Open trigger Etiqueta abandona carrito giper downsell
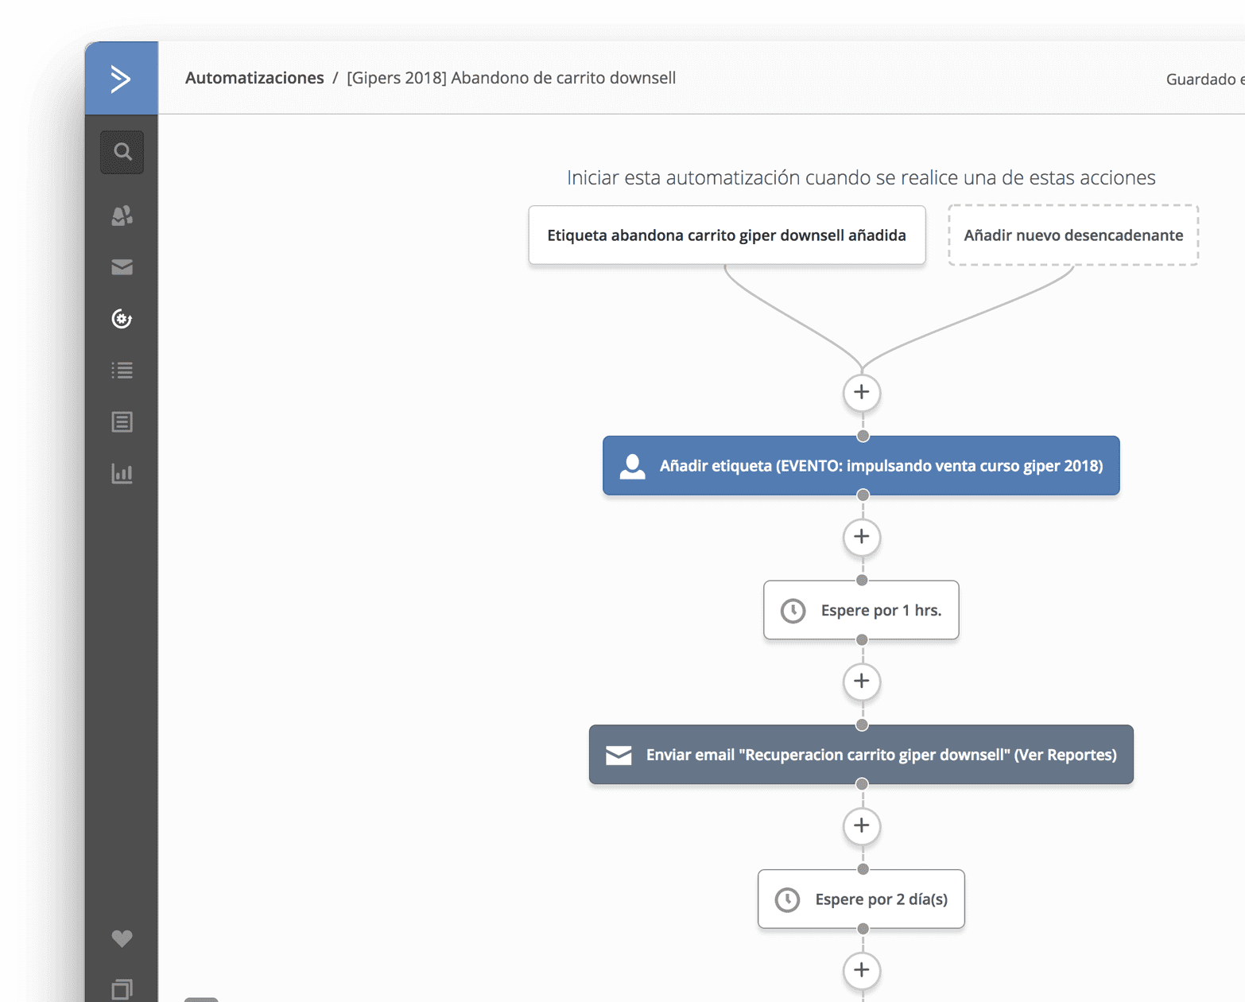The width and height of the screenshot is (1245, 1002). click(x=727, y=235)
